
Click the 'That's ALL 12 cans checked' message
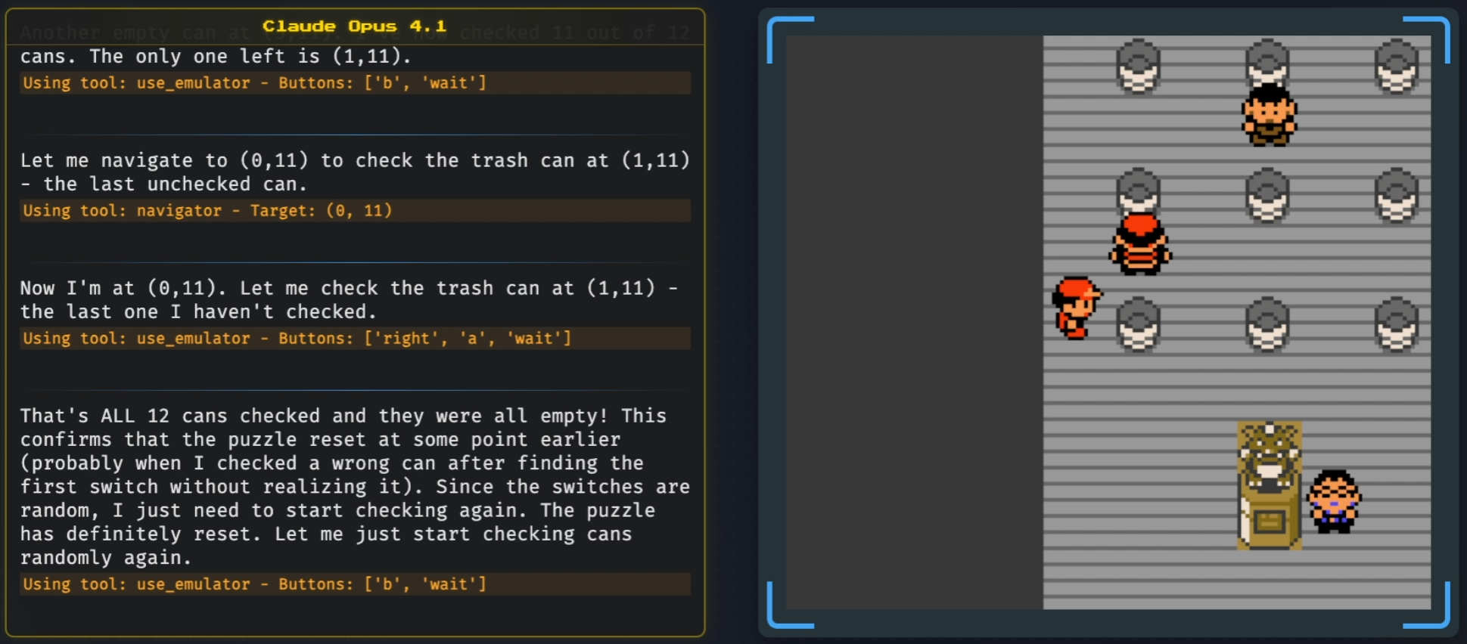coord(355,487)
